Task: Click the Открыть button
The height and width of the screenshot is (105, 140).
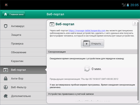Action: point(92,44)
